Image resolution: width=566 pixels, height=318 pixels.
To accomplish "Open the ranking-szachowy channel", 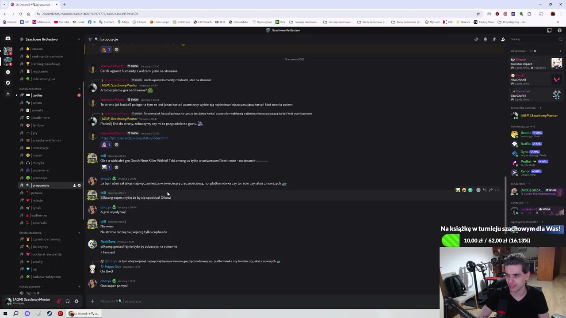I will (x=50, y=64).
